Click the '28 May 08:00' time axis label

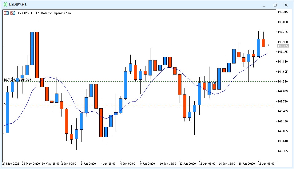pyautogui.click(x=31, y=164)
